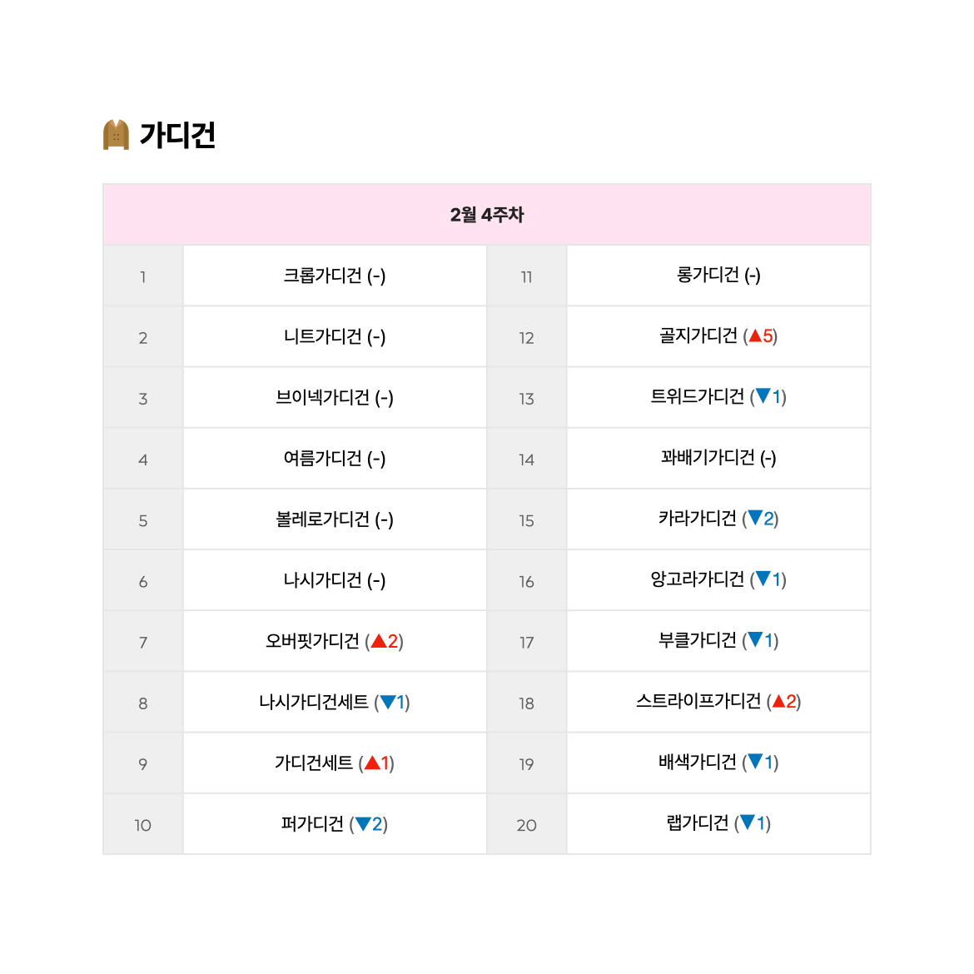Click the blue down arrow by 나시가디건세트
The image size is (974, 974).
tap(388, 702)
